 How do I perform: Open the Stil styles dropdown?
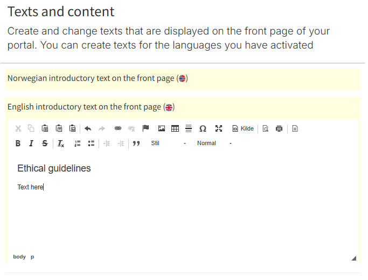tap(168, 144)
